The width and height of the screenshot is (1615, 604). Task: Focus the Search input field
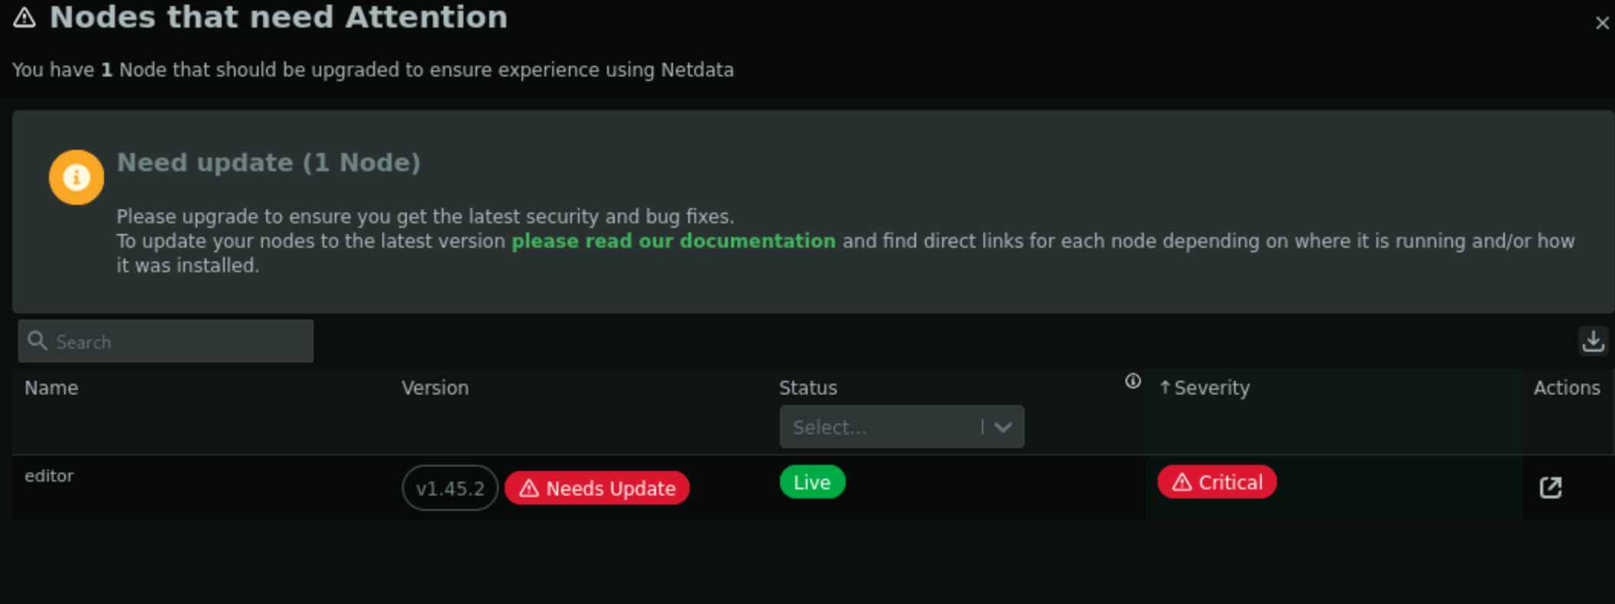click(180, 342)
